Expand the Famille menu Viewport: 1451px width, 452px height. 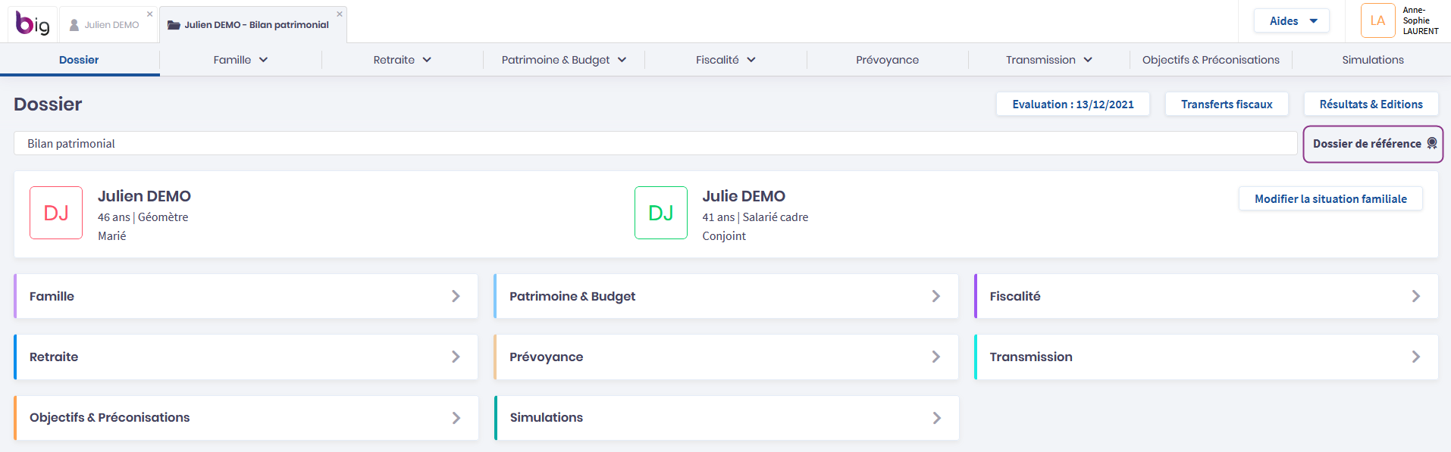tap(240, 60)
